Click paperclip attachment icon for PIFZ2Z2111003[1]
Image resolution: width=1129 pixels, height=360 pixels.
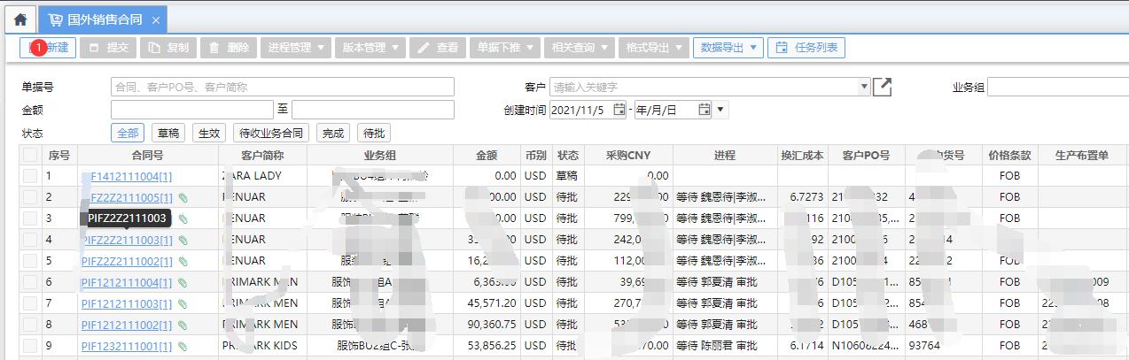tap(183, 240)
